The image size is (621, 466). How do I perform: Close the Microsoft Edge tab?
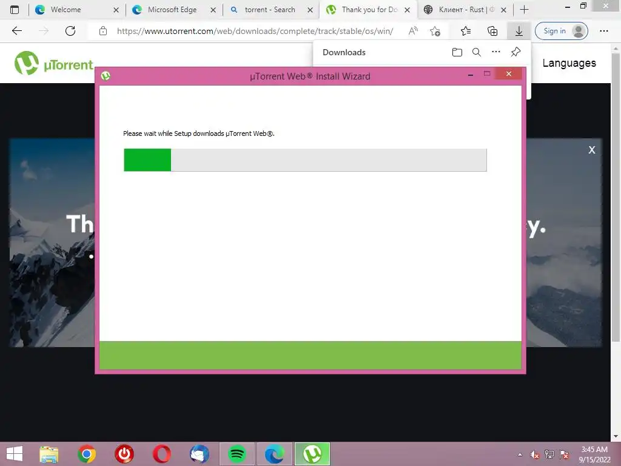(213, 10)
